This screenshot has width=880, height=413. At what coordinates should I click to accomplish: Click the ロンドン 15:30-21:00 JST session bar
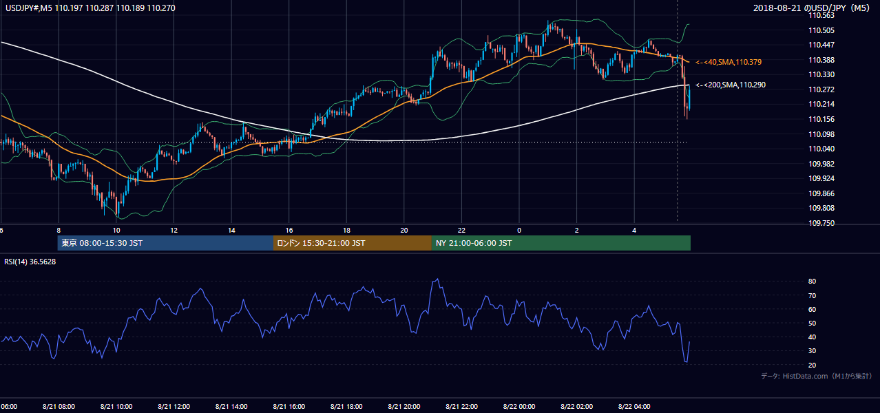[353, 243]
